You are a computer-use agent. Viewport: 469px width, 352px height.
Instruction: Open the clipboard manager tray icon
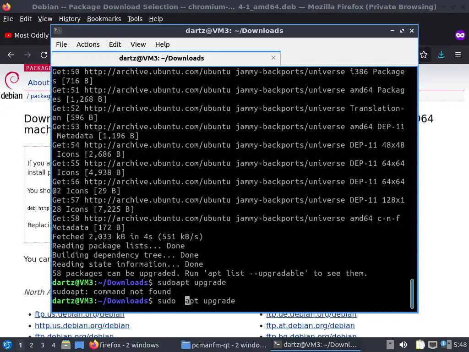pos(420,345)
